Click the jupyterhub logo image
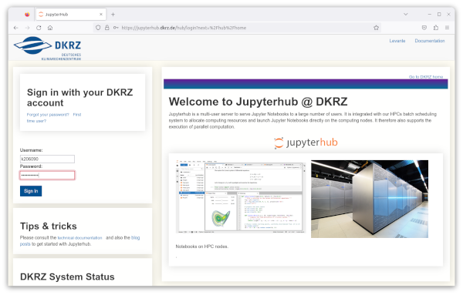The width and height of the screenshot is (463, 295). click(x=306, y=142)
